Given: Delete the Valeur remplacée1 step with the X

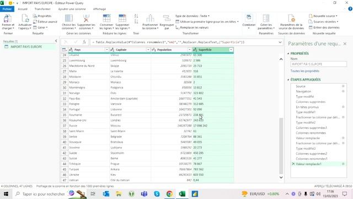Looking at the screenshot, I should [x=293, y=164].
